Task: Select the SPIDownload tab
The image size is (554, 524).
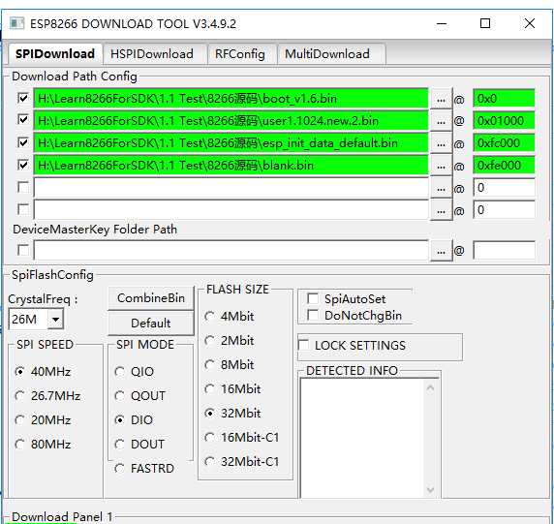Action: (x=55, y=54)
